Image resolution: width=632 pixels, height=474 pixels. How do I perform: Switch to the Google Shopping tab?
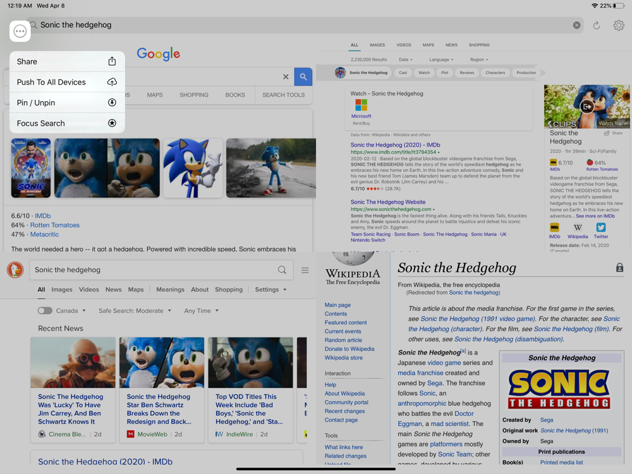[194, 95]
